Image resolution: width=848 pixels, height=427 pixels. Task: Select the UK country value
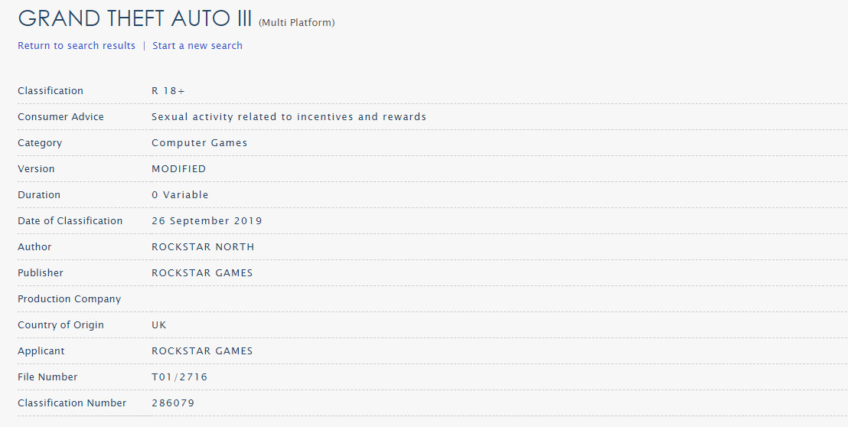(159, 325)
